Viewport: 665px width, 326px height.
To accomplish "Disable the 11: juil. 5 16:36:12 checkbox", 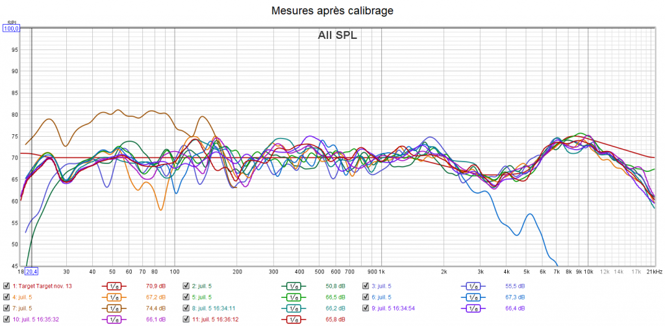I will (x=186, y=320).
